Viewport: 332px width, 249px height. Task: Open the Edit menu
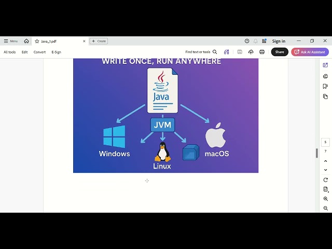[24, 52]
